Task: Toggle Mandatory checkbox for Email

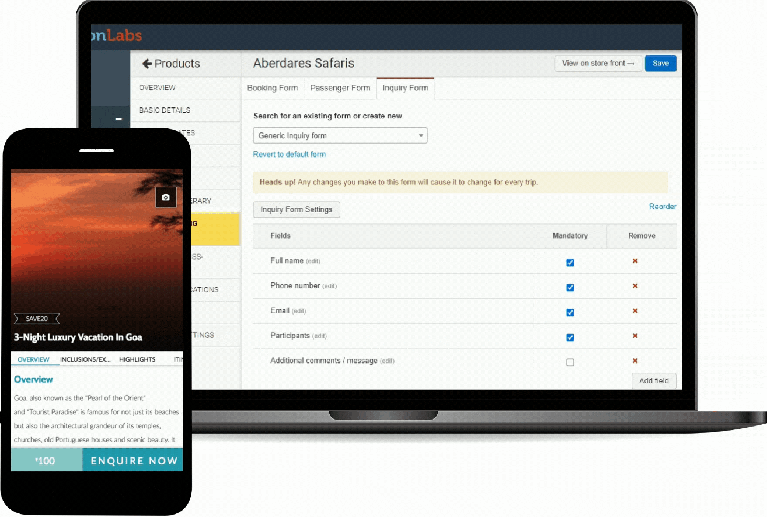Action: pos(570,312)
